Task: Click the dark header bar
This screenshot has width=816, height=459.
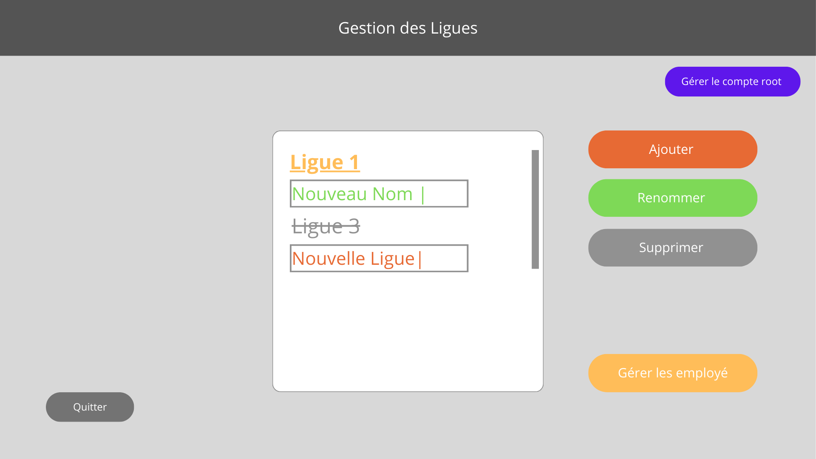Action: [170, 28]
